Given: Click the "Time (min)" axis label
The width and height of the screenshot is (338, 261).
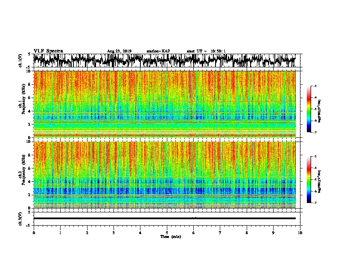Looking at the screenshot, I should [x=171, y=237].
